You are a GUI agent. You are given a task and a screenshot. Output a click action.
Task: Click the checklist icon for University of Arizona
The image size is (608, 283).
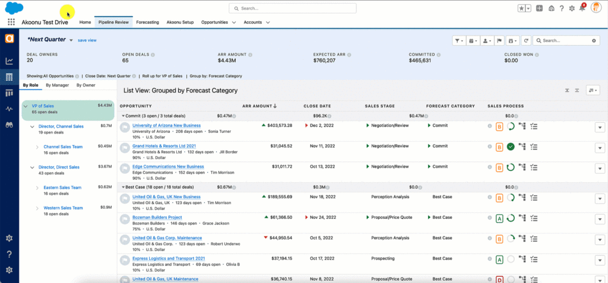[533, 126]
